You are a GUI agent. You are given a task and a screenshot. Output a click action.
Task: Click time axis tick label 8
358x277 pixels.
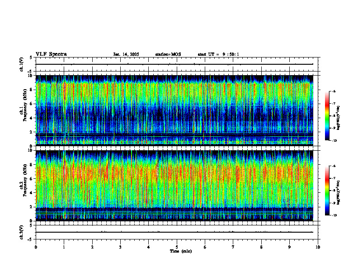tap(261, 247)
